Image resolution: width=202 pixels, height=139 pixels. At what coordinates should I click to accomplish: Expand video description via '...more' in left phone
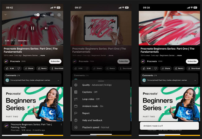tap(42, 56)
